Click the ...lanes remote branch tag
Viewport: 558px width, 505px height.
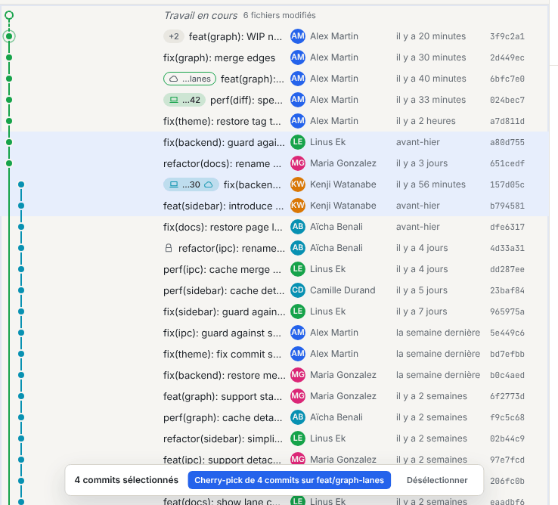pos(190,79)
